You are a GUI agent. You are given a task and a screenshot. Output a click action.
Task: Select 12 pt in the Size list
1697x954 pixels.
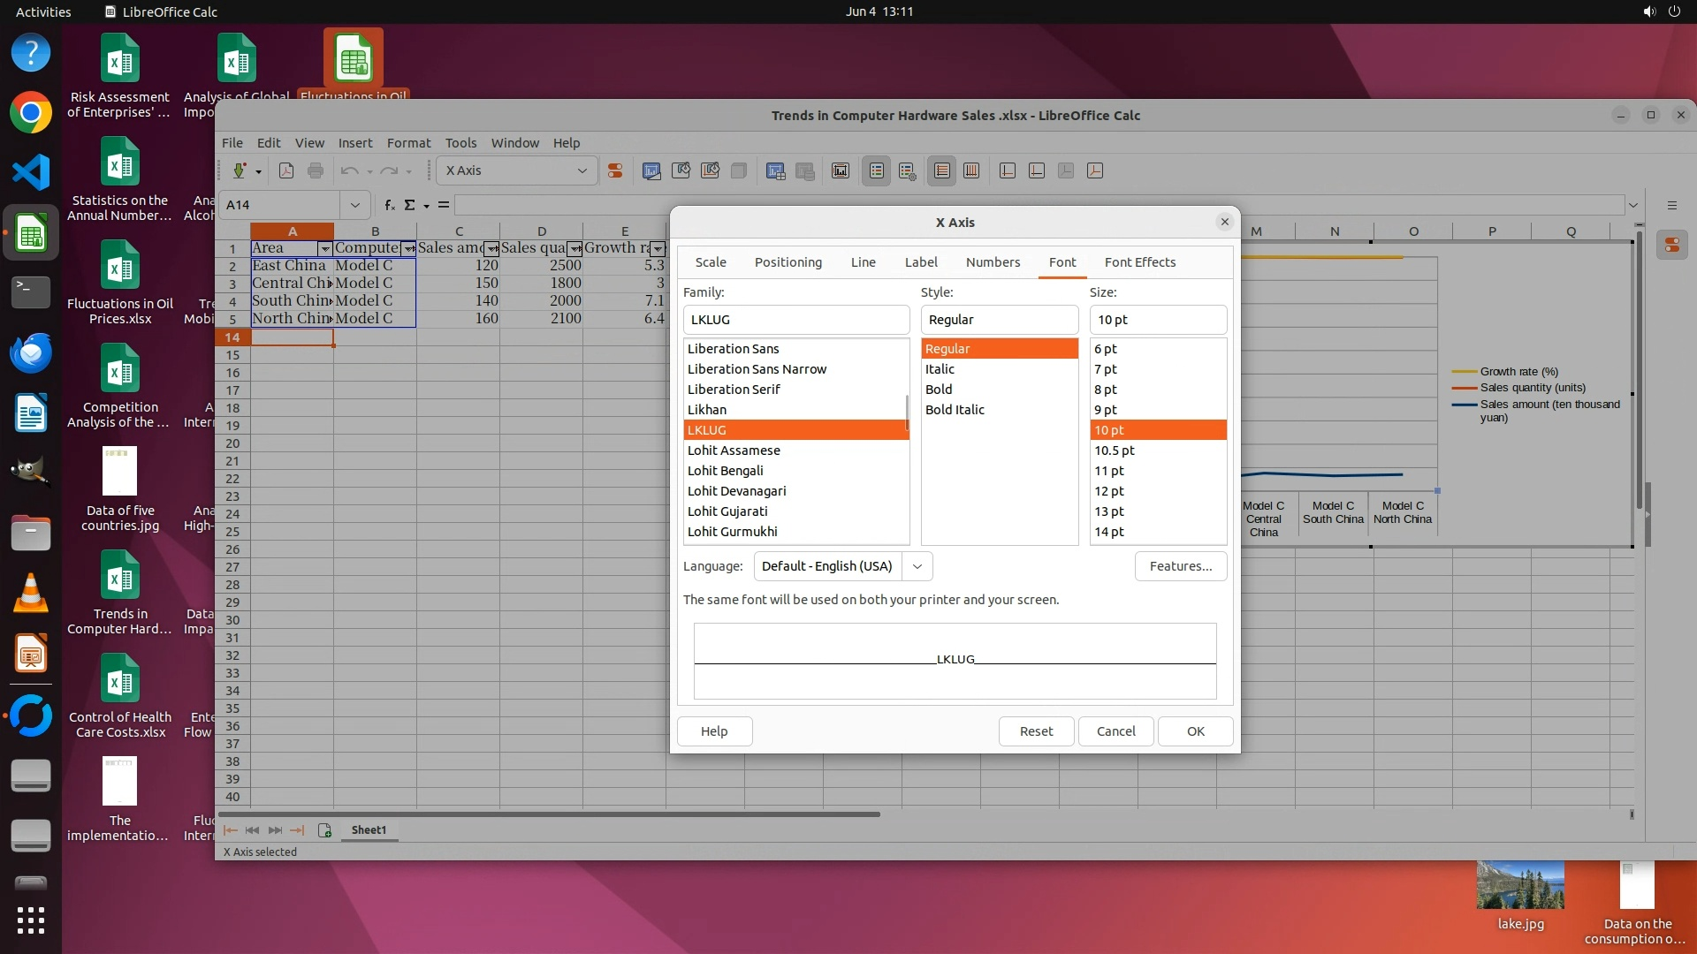tap(1109, 491)
